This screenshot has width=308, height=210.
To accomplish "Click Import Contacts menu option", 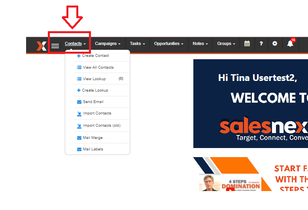I will point(97,113).
